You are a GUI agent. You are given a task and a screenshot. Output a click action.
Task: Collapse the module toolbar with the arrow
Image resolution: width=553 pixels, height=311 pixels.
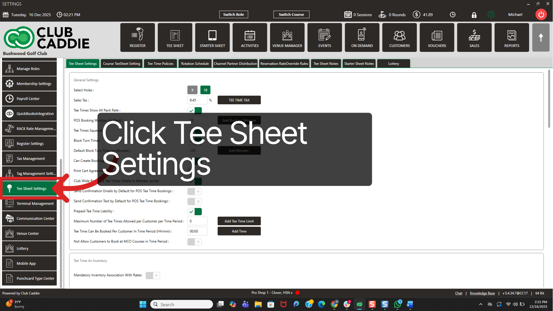[x=541, y=37]
